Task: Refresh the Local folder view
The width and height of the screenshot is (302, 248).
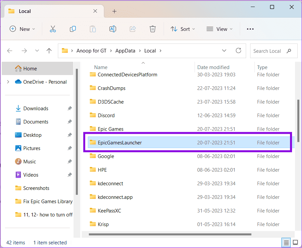Action: point(238,50)
